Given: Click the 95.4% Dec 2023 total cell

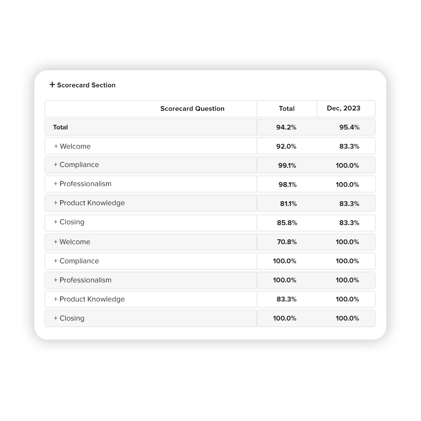Looking at the screenshot, I should tap(349, 127).
